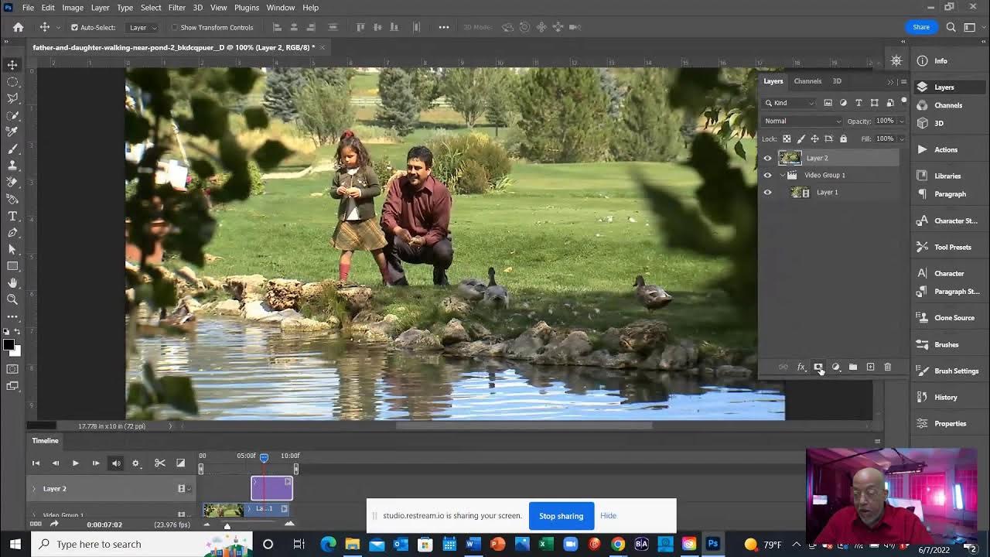
Task: Open the History panel button
Action: pyautogui.click(x=945, y=398)
